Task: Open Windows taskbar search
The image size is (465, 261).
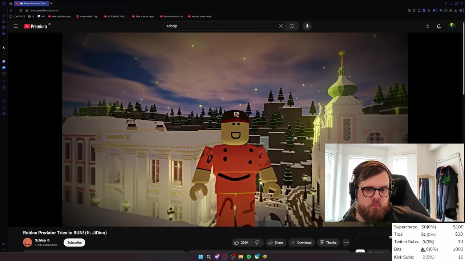Action: [209, 257]
